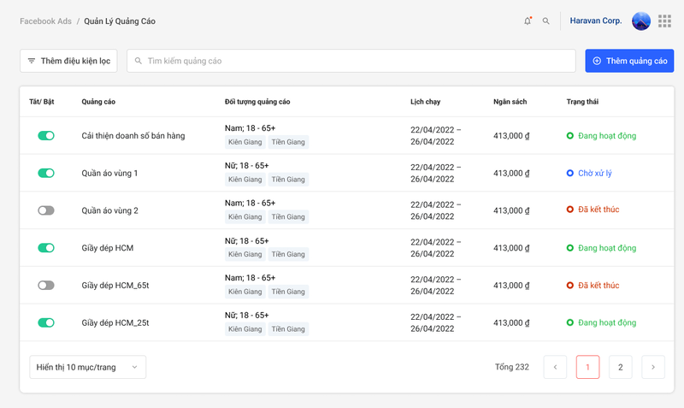Open the apps grid menu icon

pos(664,21)
